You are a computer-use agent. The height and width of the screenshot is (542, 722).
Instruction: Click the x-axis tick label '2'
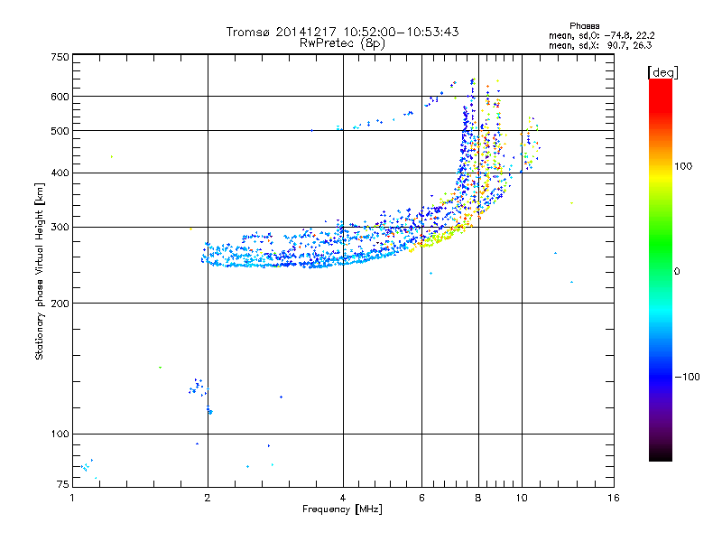click(208, 498)
